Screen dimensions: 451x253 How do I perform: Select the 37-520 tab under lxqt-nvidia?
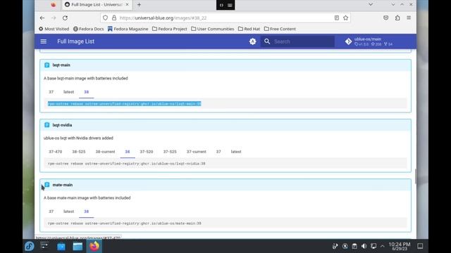147,152
